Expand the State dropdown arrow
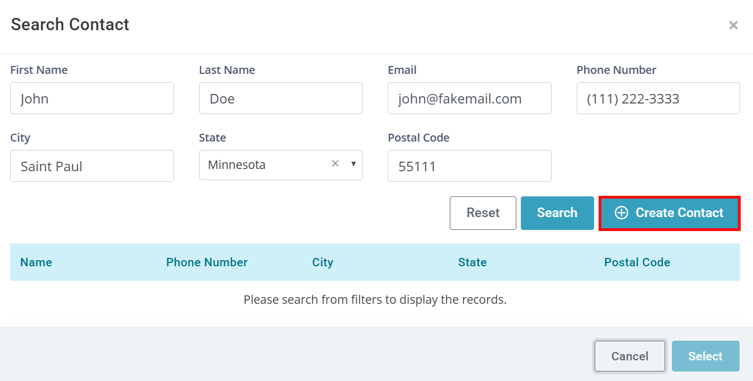The height and width of the screenshot is (381, 753). [x=354, y=164]
